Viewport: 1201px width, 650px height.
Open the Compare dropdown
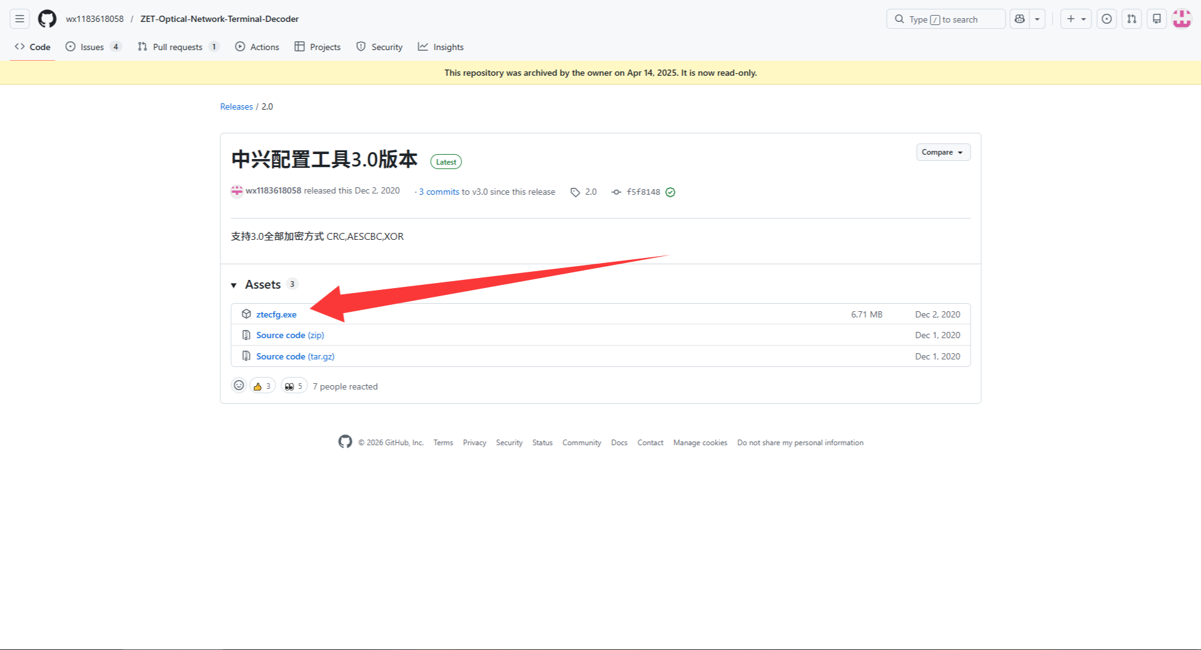(942, 152)
